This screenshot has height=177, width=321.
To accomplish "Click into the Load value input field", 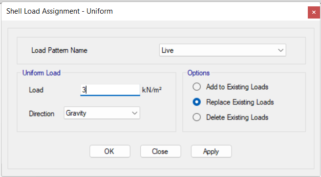I will pos(110,90).
